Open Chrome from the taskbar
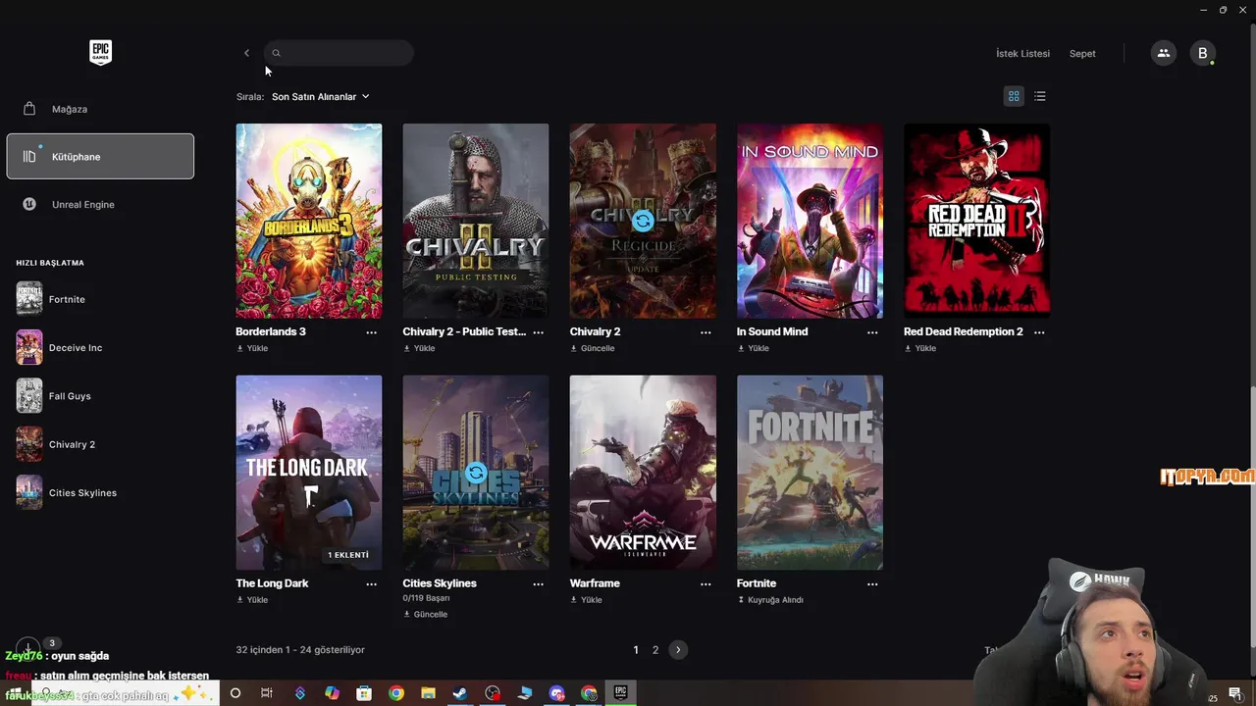This screenshot has width=1256, height=706. (x=395, y=693)
